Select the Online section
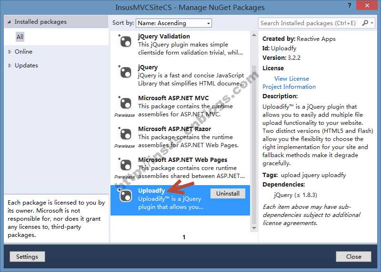Image resolution: width=381 pixels, height=272 pixels. pos(23,52)
